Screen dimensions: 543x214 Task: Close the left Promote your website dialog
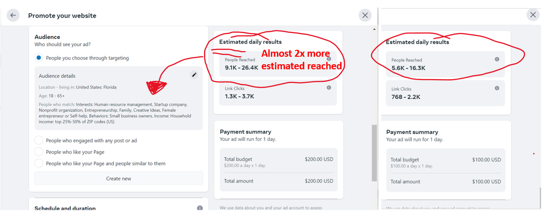coord(365,15)
